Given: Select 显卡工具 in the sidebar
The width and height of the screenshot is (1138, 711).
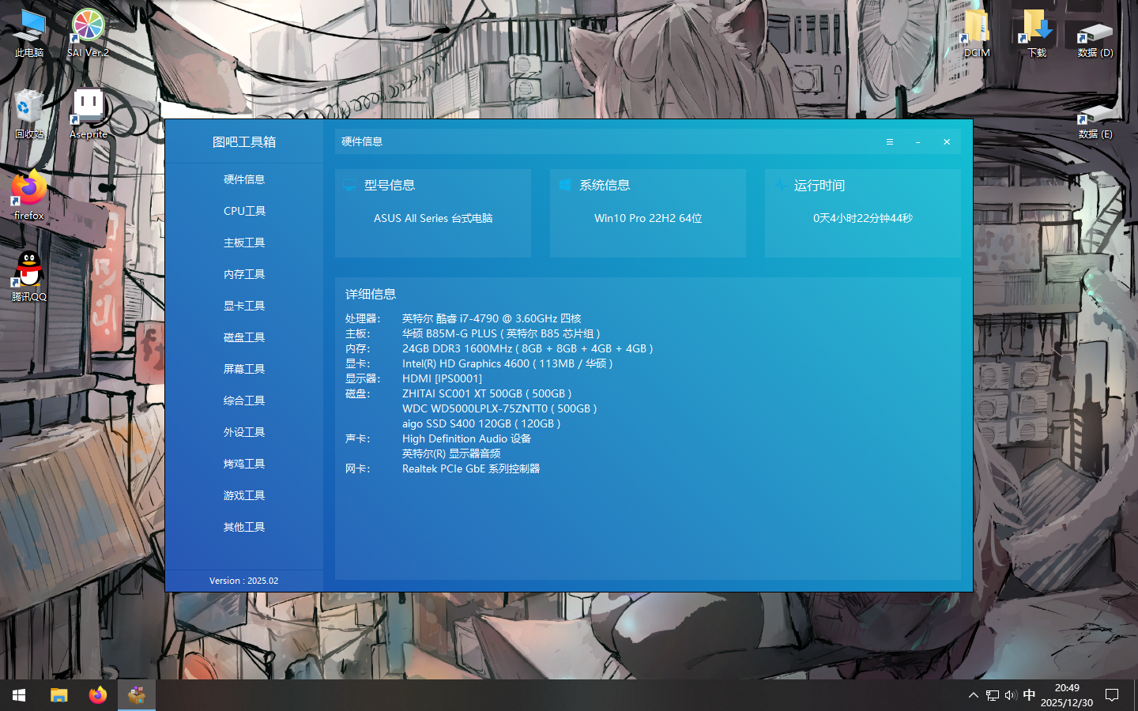Looking at the screenshot, I should tap(244, 306).
